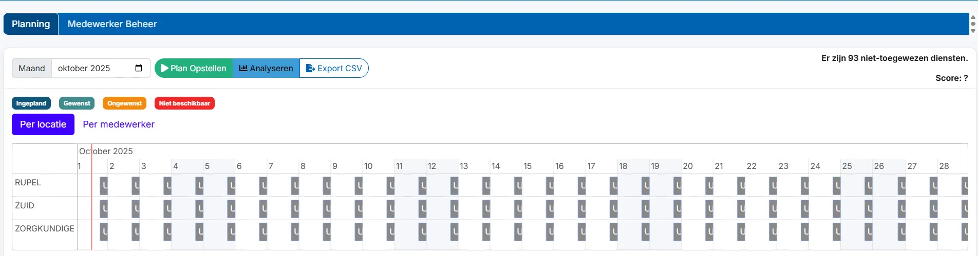
Task: Click the orange Ongewenst legend badge
Action: [x=124, y=103]
